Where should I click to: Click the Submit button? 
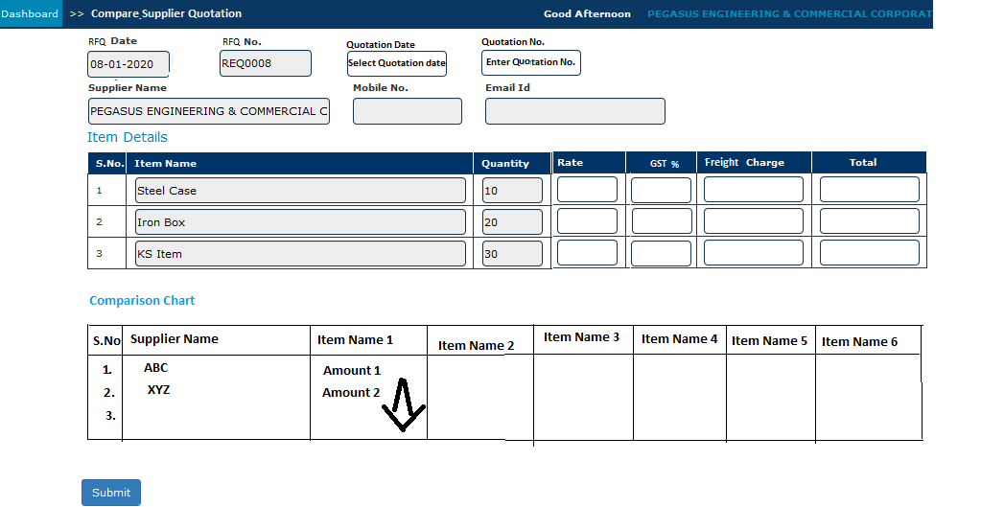111,493
